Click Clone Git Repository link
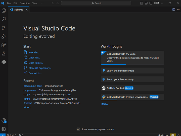Screen dimensions: 181x136 tap(40, 68)
